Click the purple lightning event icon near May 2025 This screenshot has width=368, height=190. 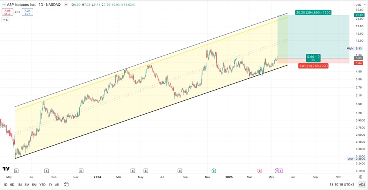tap(276, 171)
